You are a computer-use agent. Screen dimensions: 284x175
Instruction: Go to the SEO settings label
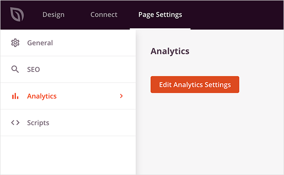tap(33, 70)
